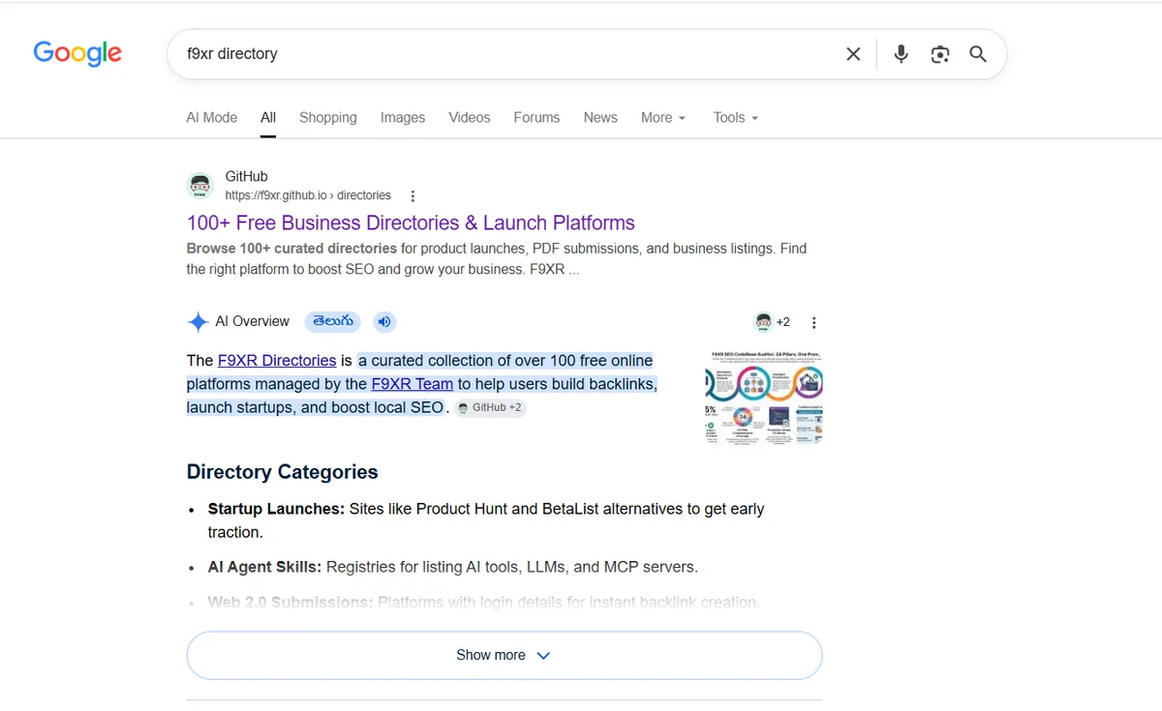Click the Directory Categories heading
Screen dimensions: 1162x711
click(283, 472)
